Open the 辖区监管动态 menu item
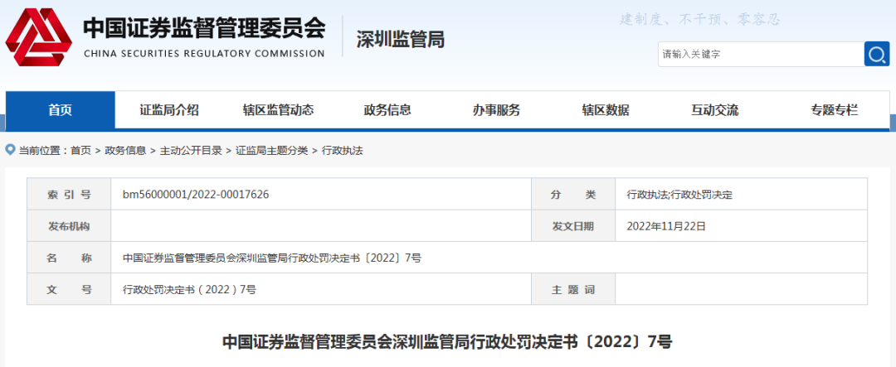The width and height of the screenshot is (896, 367). (x=278, y=110)
